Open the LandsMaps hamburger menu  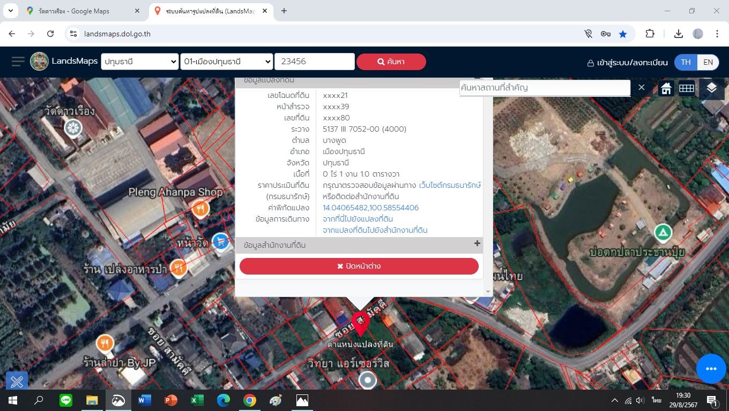point(18,62)
